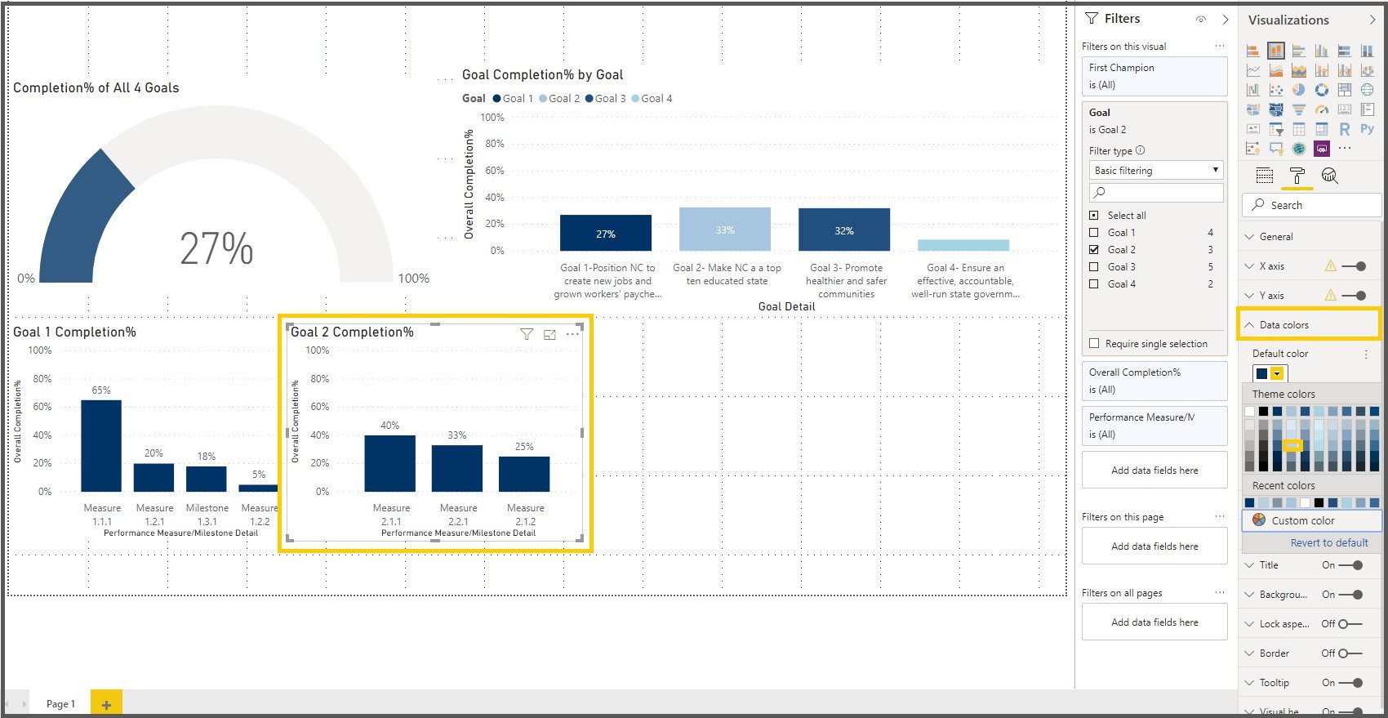Open more options on Goal 2 Completion% visual
Viewport: 1388px width, 718px height.
click(x=573, y=334)
